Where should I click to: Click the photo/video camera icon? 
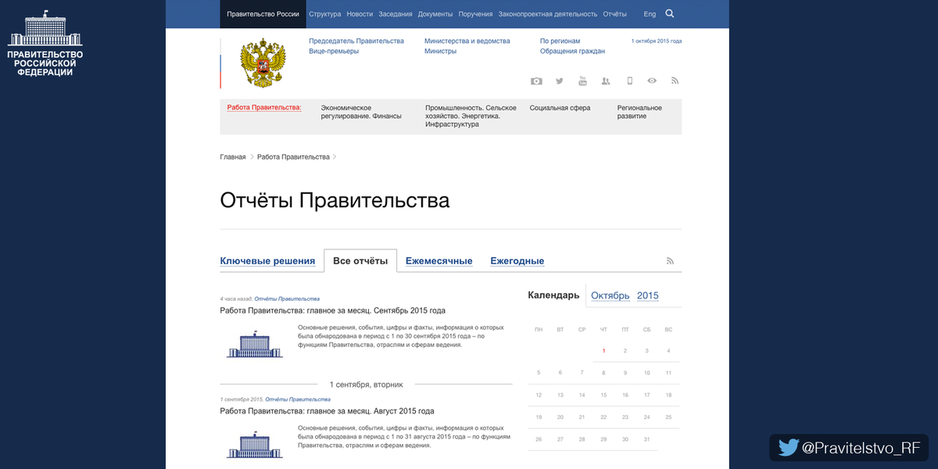(536, 81)
